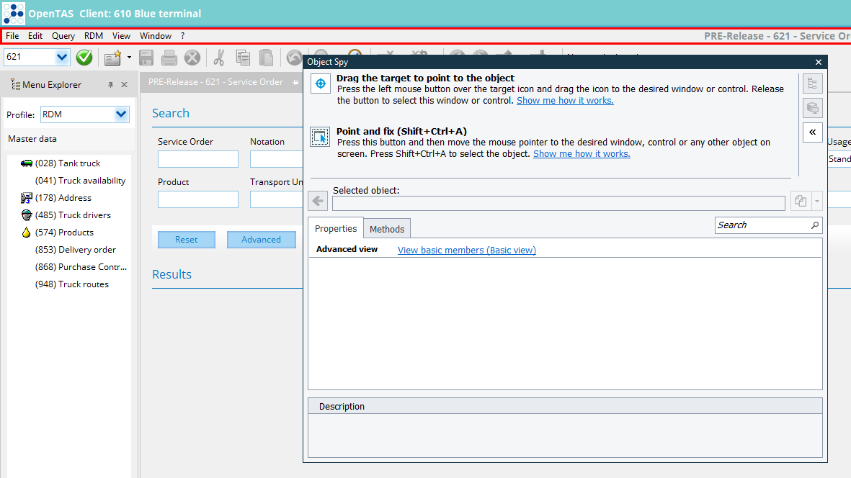
Task: Click the Service Order input field
Action: coord(198,159)
